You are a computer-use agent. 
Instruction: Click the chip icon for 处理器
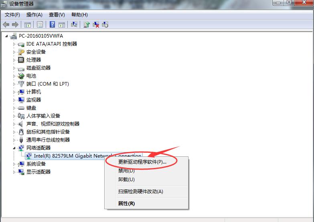coord(21,60)
